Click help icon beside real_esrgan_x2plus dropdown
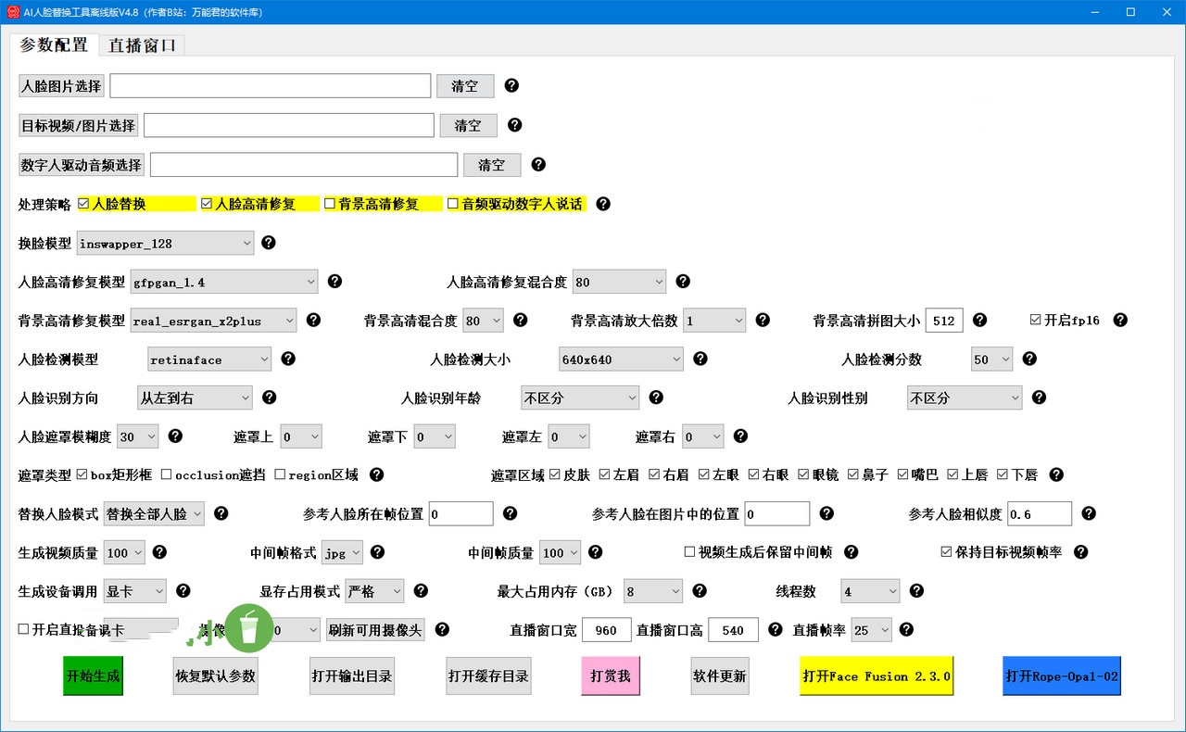 313,320
